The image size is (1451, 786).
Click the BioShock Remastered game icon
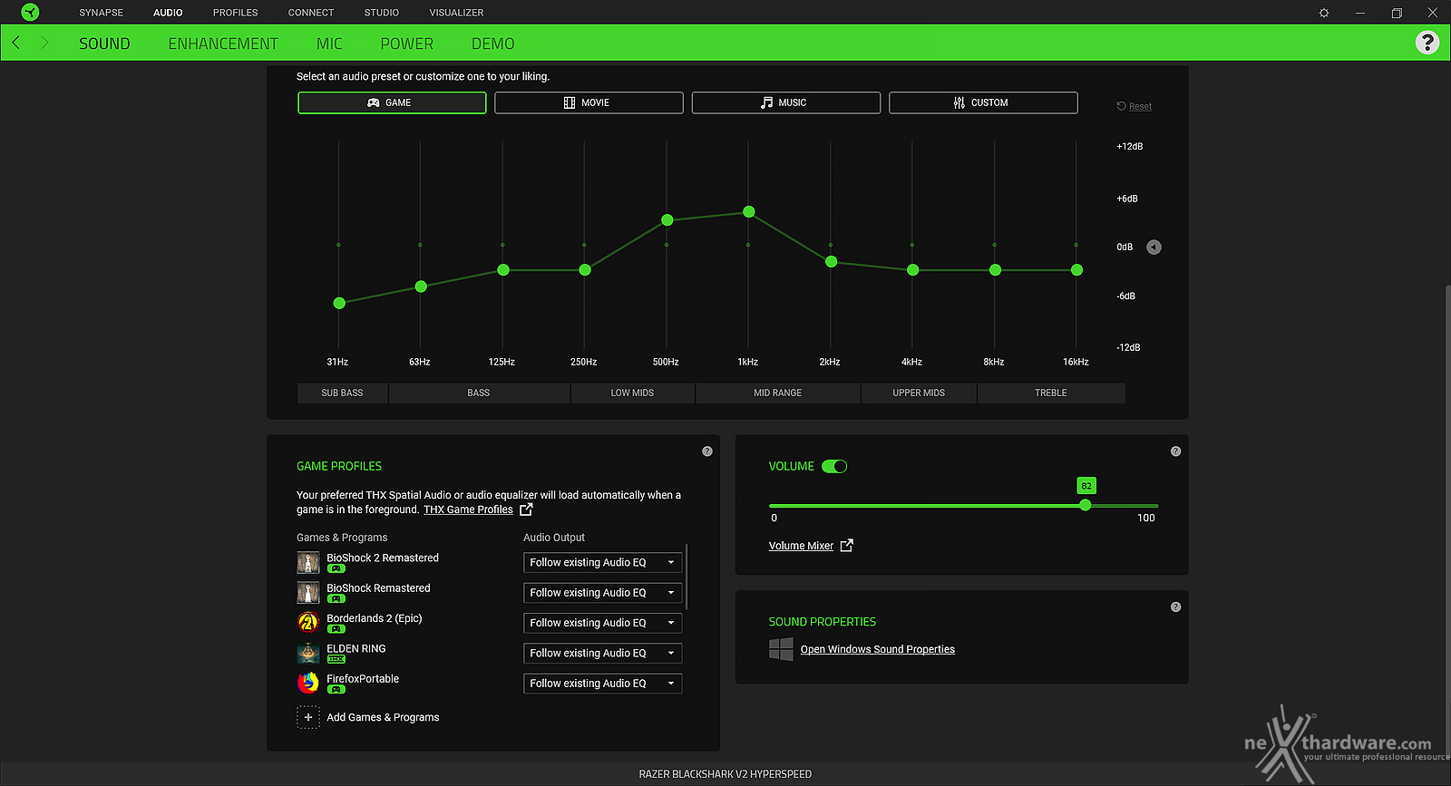(308, 592)
